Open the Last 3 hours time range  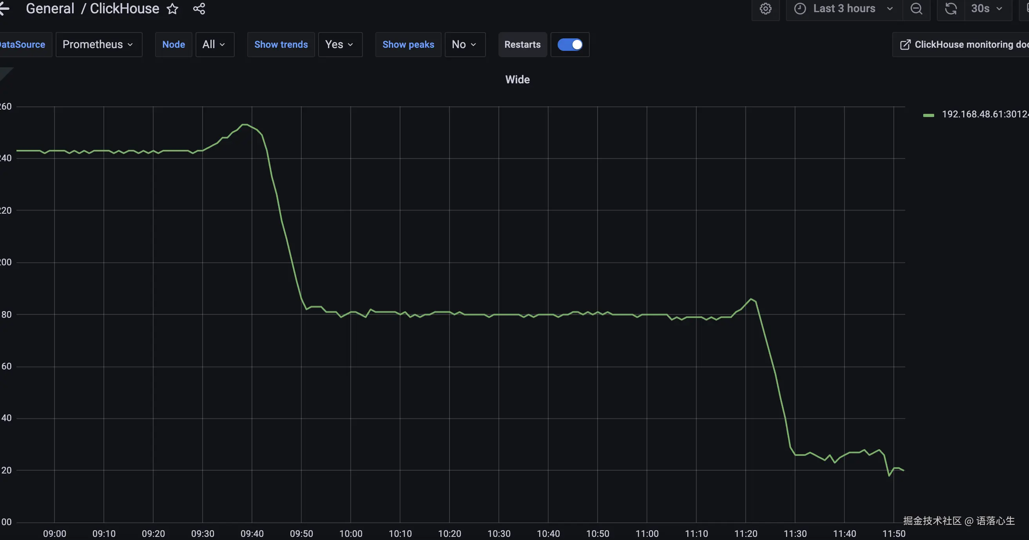[844, 9]
